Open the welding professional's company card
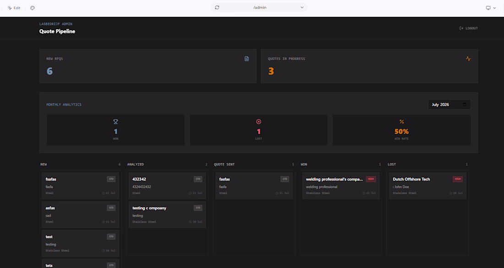 pos(341,186)
